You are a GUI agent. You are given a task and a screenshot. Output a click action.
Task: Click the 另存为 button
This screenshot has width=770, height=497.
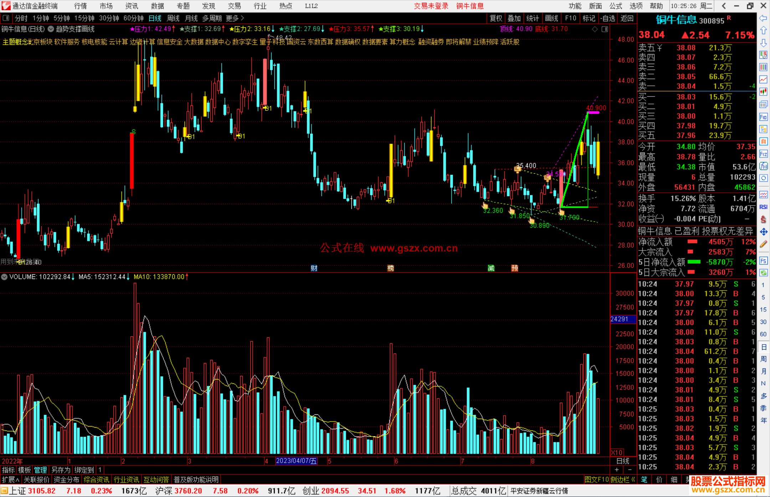coord(61,470)
